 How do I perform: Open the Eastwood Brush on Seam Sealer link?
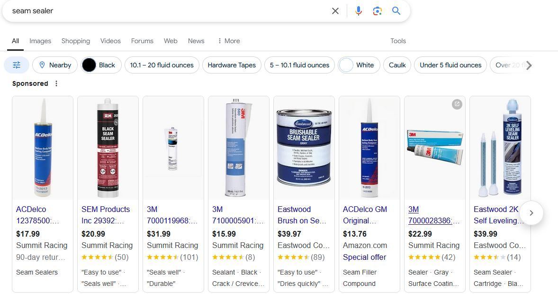(302, 215)
